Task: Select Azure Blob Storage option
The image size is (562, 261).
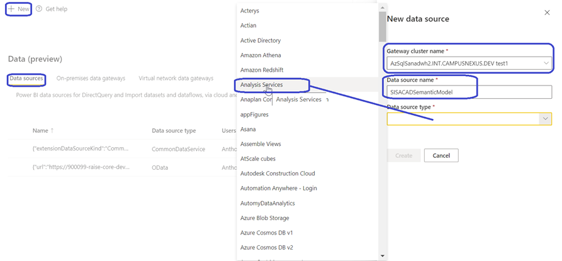Action: point(264,218)
